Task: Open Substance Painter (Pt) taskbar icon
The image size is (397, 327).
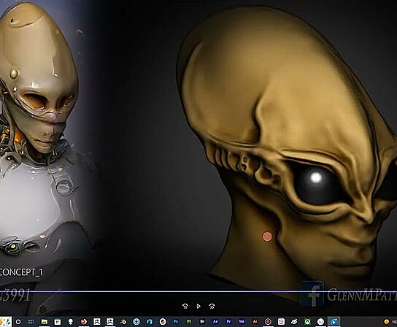Action: pos(189,322)
